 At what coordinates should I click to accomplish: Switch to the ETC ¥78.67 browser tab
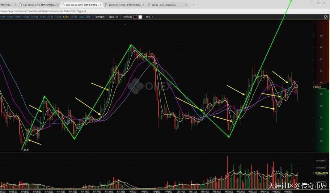point(123,5)
